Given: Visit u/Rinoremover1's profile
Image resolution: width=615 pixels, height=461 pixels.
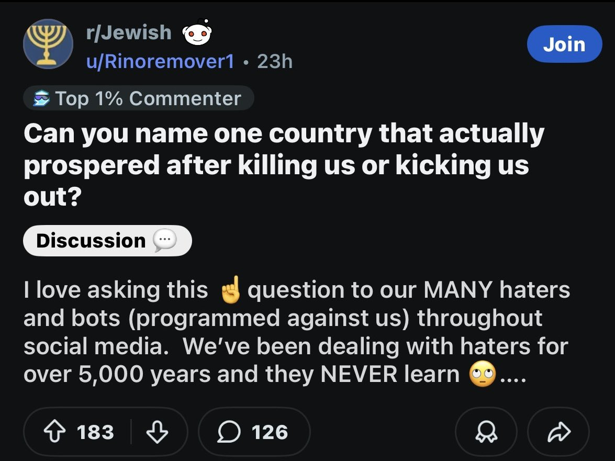Looking at the screenshot, I should click(160, 62).
